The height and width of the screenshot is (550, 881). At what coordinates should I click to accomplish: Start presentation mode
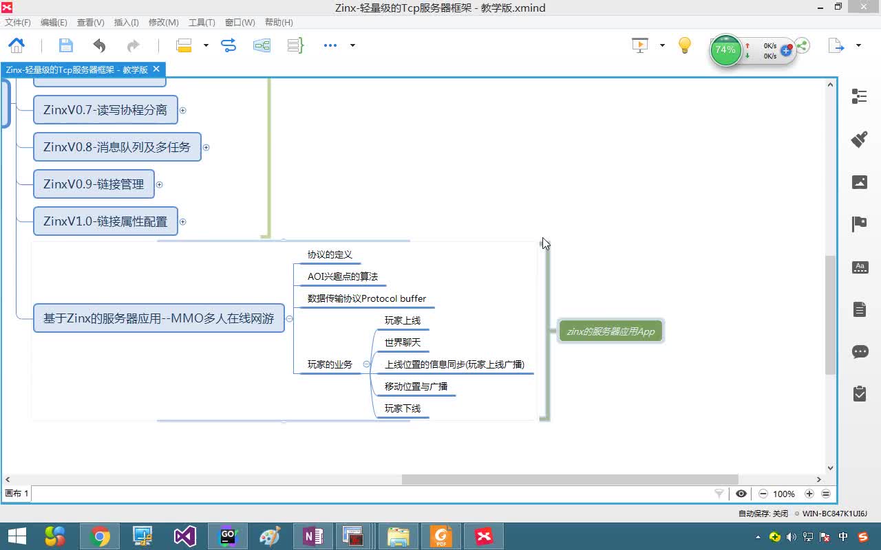(640, 45)
